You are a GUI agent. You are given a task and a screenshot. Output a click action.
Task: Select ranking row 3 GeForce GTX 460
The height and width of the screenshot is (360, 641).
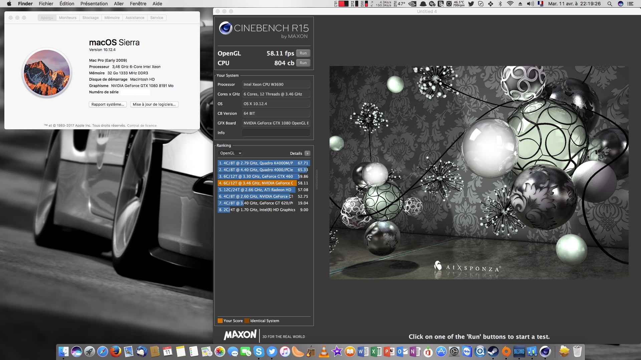pos(264,176)
